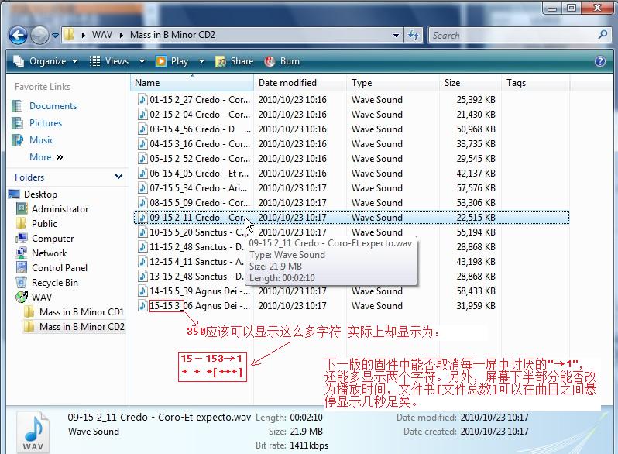Change layout with the Views button
618x454 pixels.
(x=109, y=61)
